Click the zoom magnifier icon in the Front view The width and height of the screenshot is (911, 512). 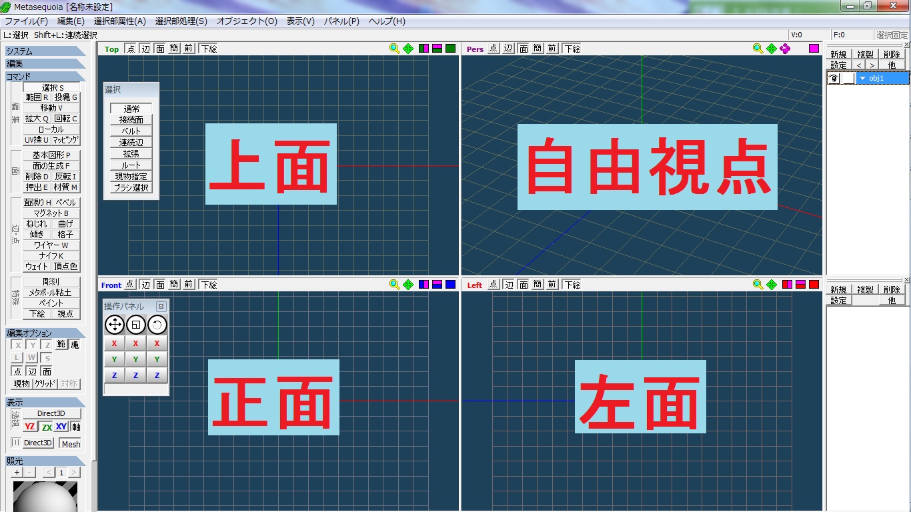click(x=395, y=285)
